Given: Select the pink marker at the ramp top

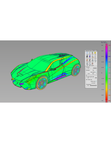Looking at the screenshot, I should click(109, 45).
